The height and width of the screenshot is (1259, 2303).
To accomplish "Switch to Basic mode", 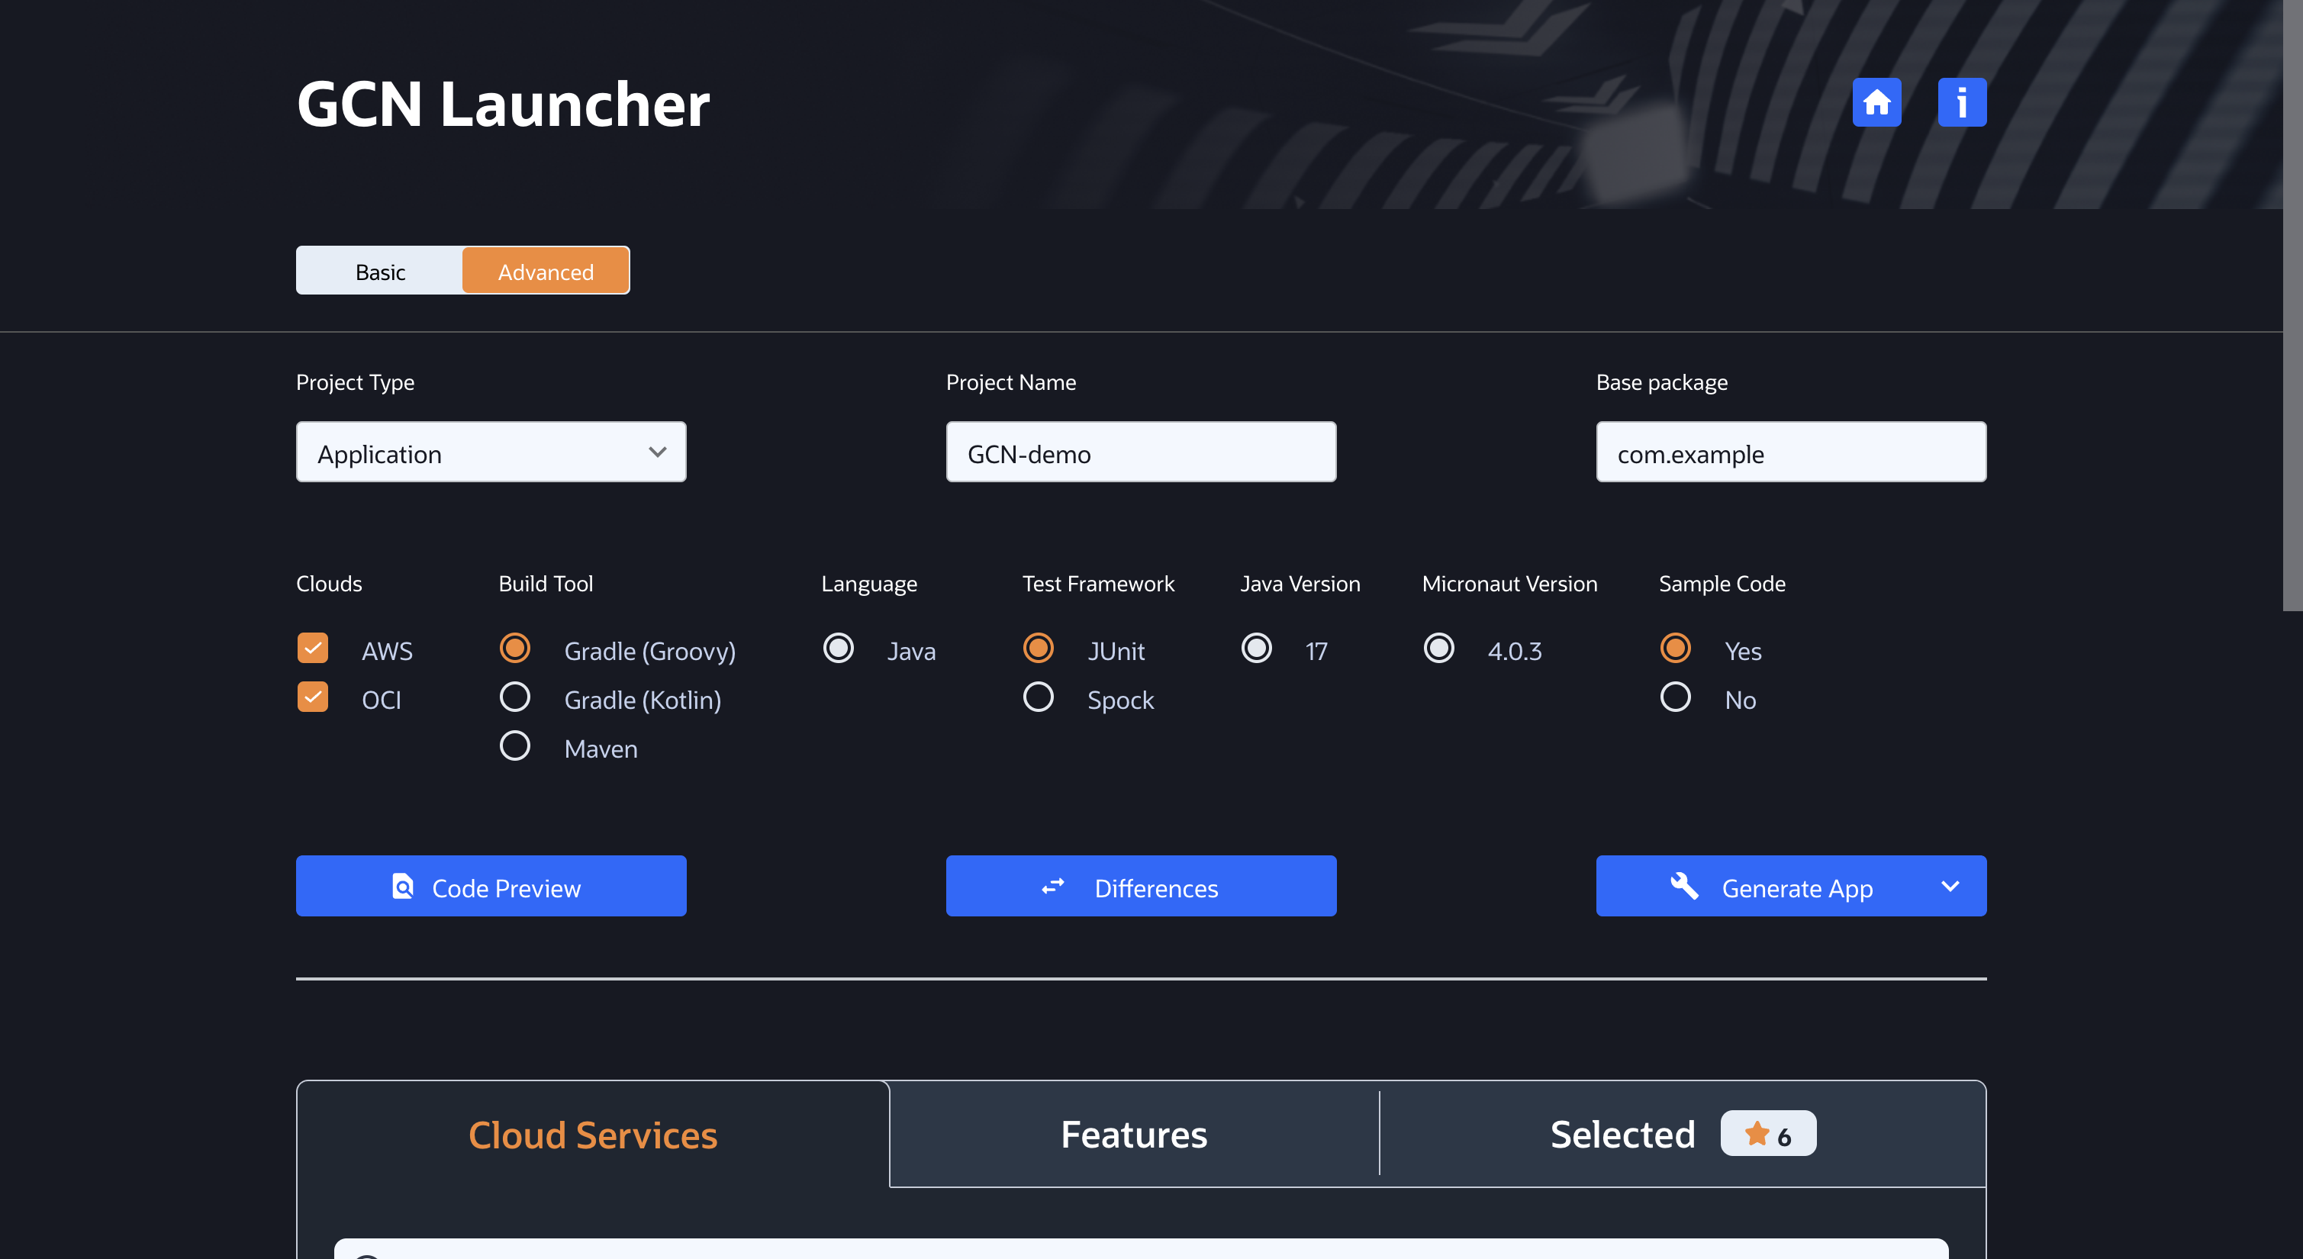I will (x=378, y=270).
